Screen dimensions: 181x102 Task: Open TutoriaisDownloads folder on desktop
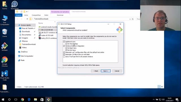[5, 88]
